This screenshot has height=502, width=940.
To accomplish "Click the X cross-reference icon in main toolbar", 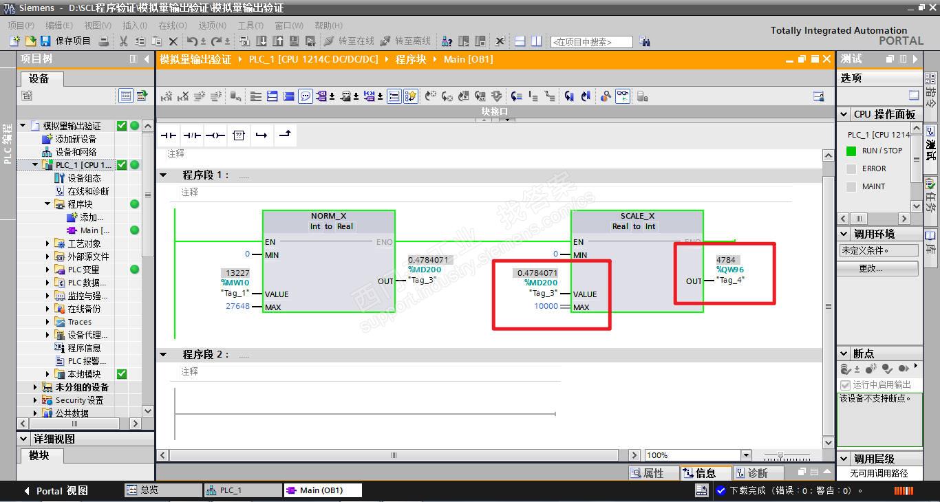I will click(x=500, y=41).
